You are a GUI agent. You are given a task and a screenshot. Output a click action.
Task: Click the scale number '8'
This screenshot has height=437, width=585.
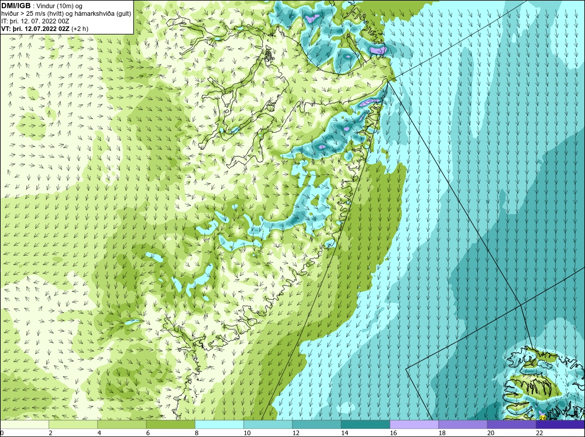(x=197, y=433)
